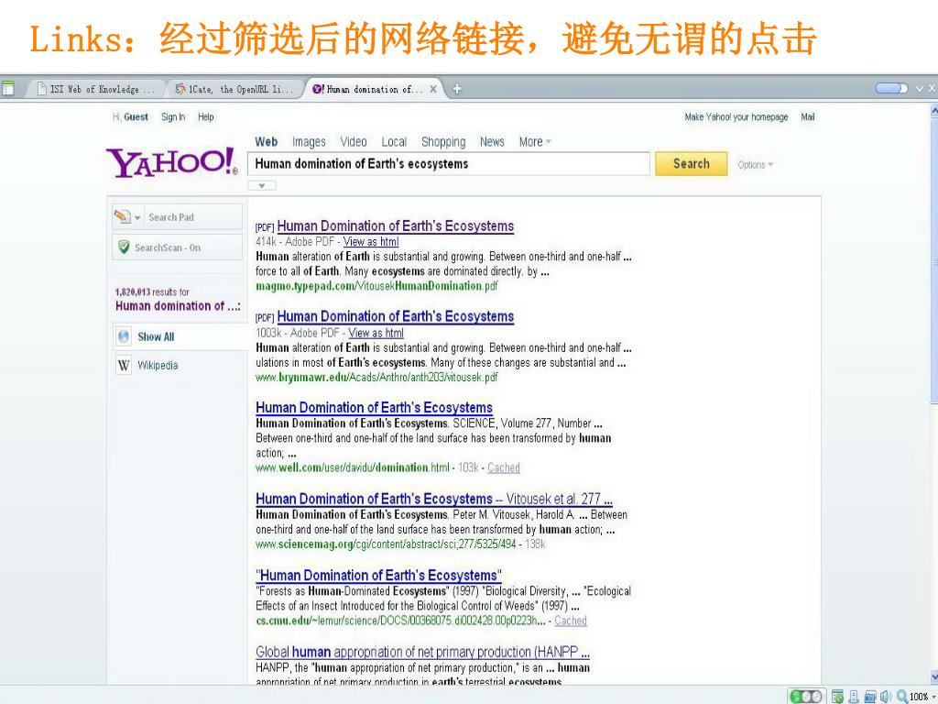Screen dimensions: 938x704
Task: Open the well.com Human Domination result
Action: tap(374, 408)
